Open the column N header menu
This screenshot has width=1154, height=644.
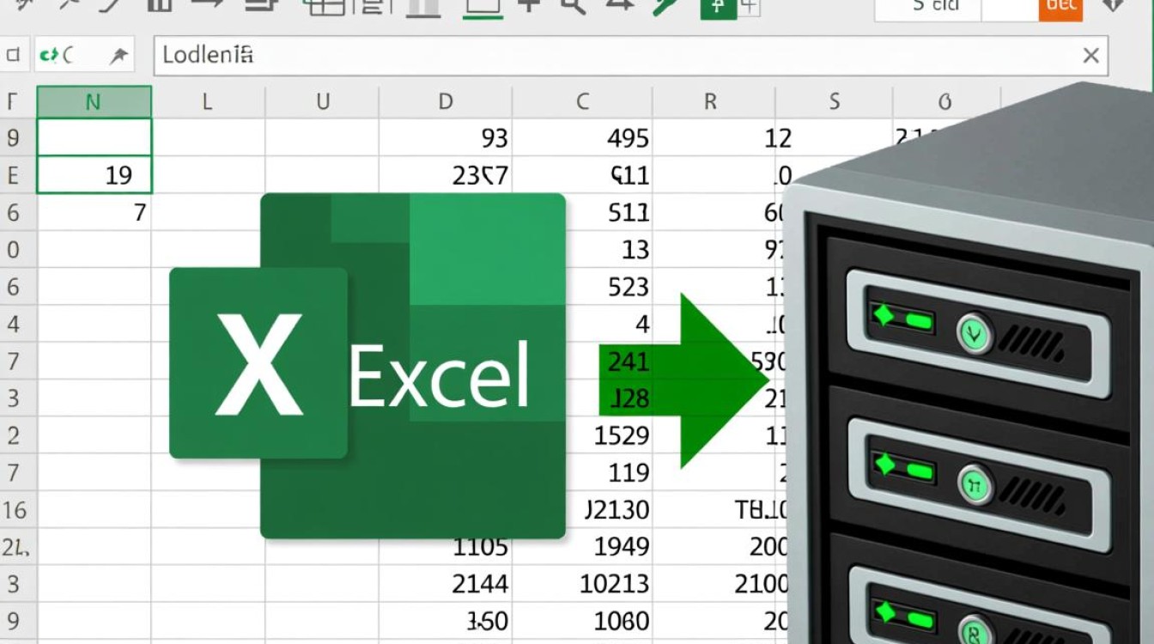[94, 100]
